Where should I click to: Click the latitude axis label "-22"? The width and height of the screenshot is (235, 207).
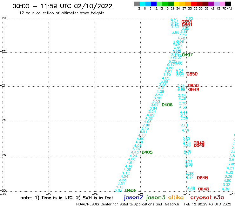coord(3,51)
